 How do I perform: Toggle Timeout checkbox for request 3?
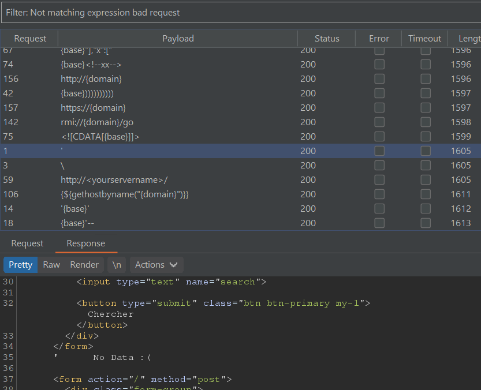coord(426,165)
